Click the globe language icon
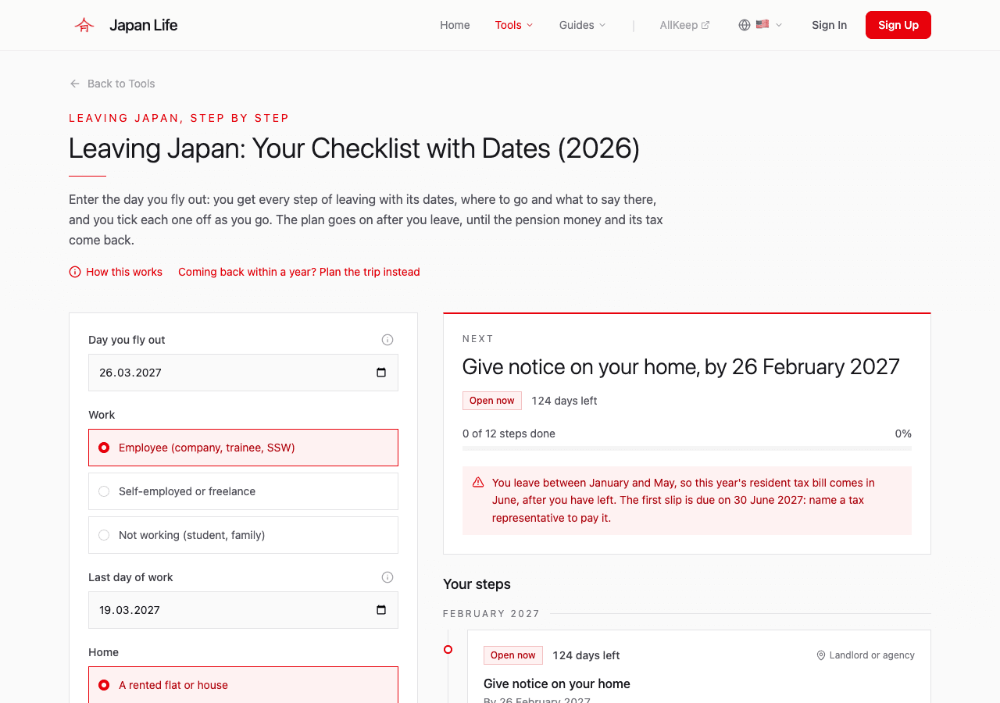 click(745, 25)
